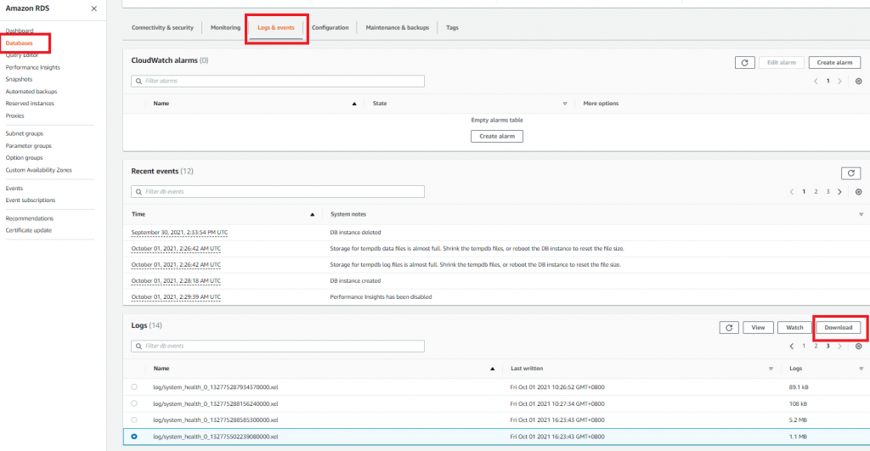This screenshot has height=451, width=870.
Task: Select log system_health_0_132775288585300000.xel radio
Action: click(x=134, y=420)
